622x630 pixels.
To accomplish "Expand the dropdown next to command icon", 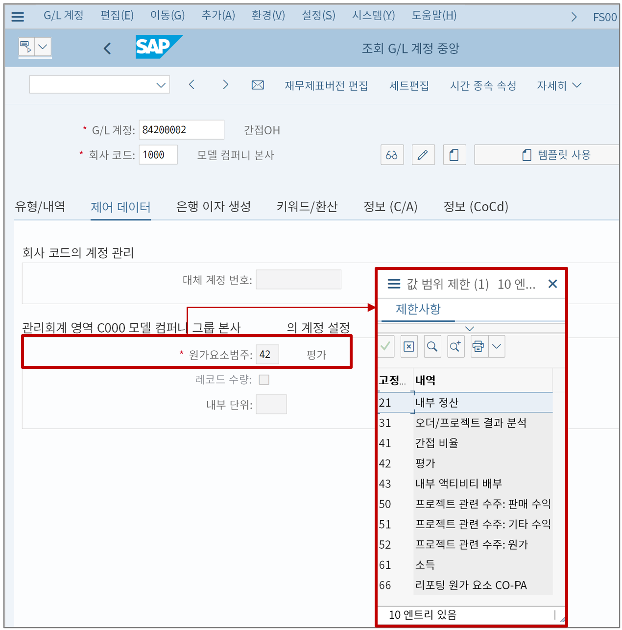I will (43, 47).
